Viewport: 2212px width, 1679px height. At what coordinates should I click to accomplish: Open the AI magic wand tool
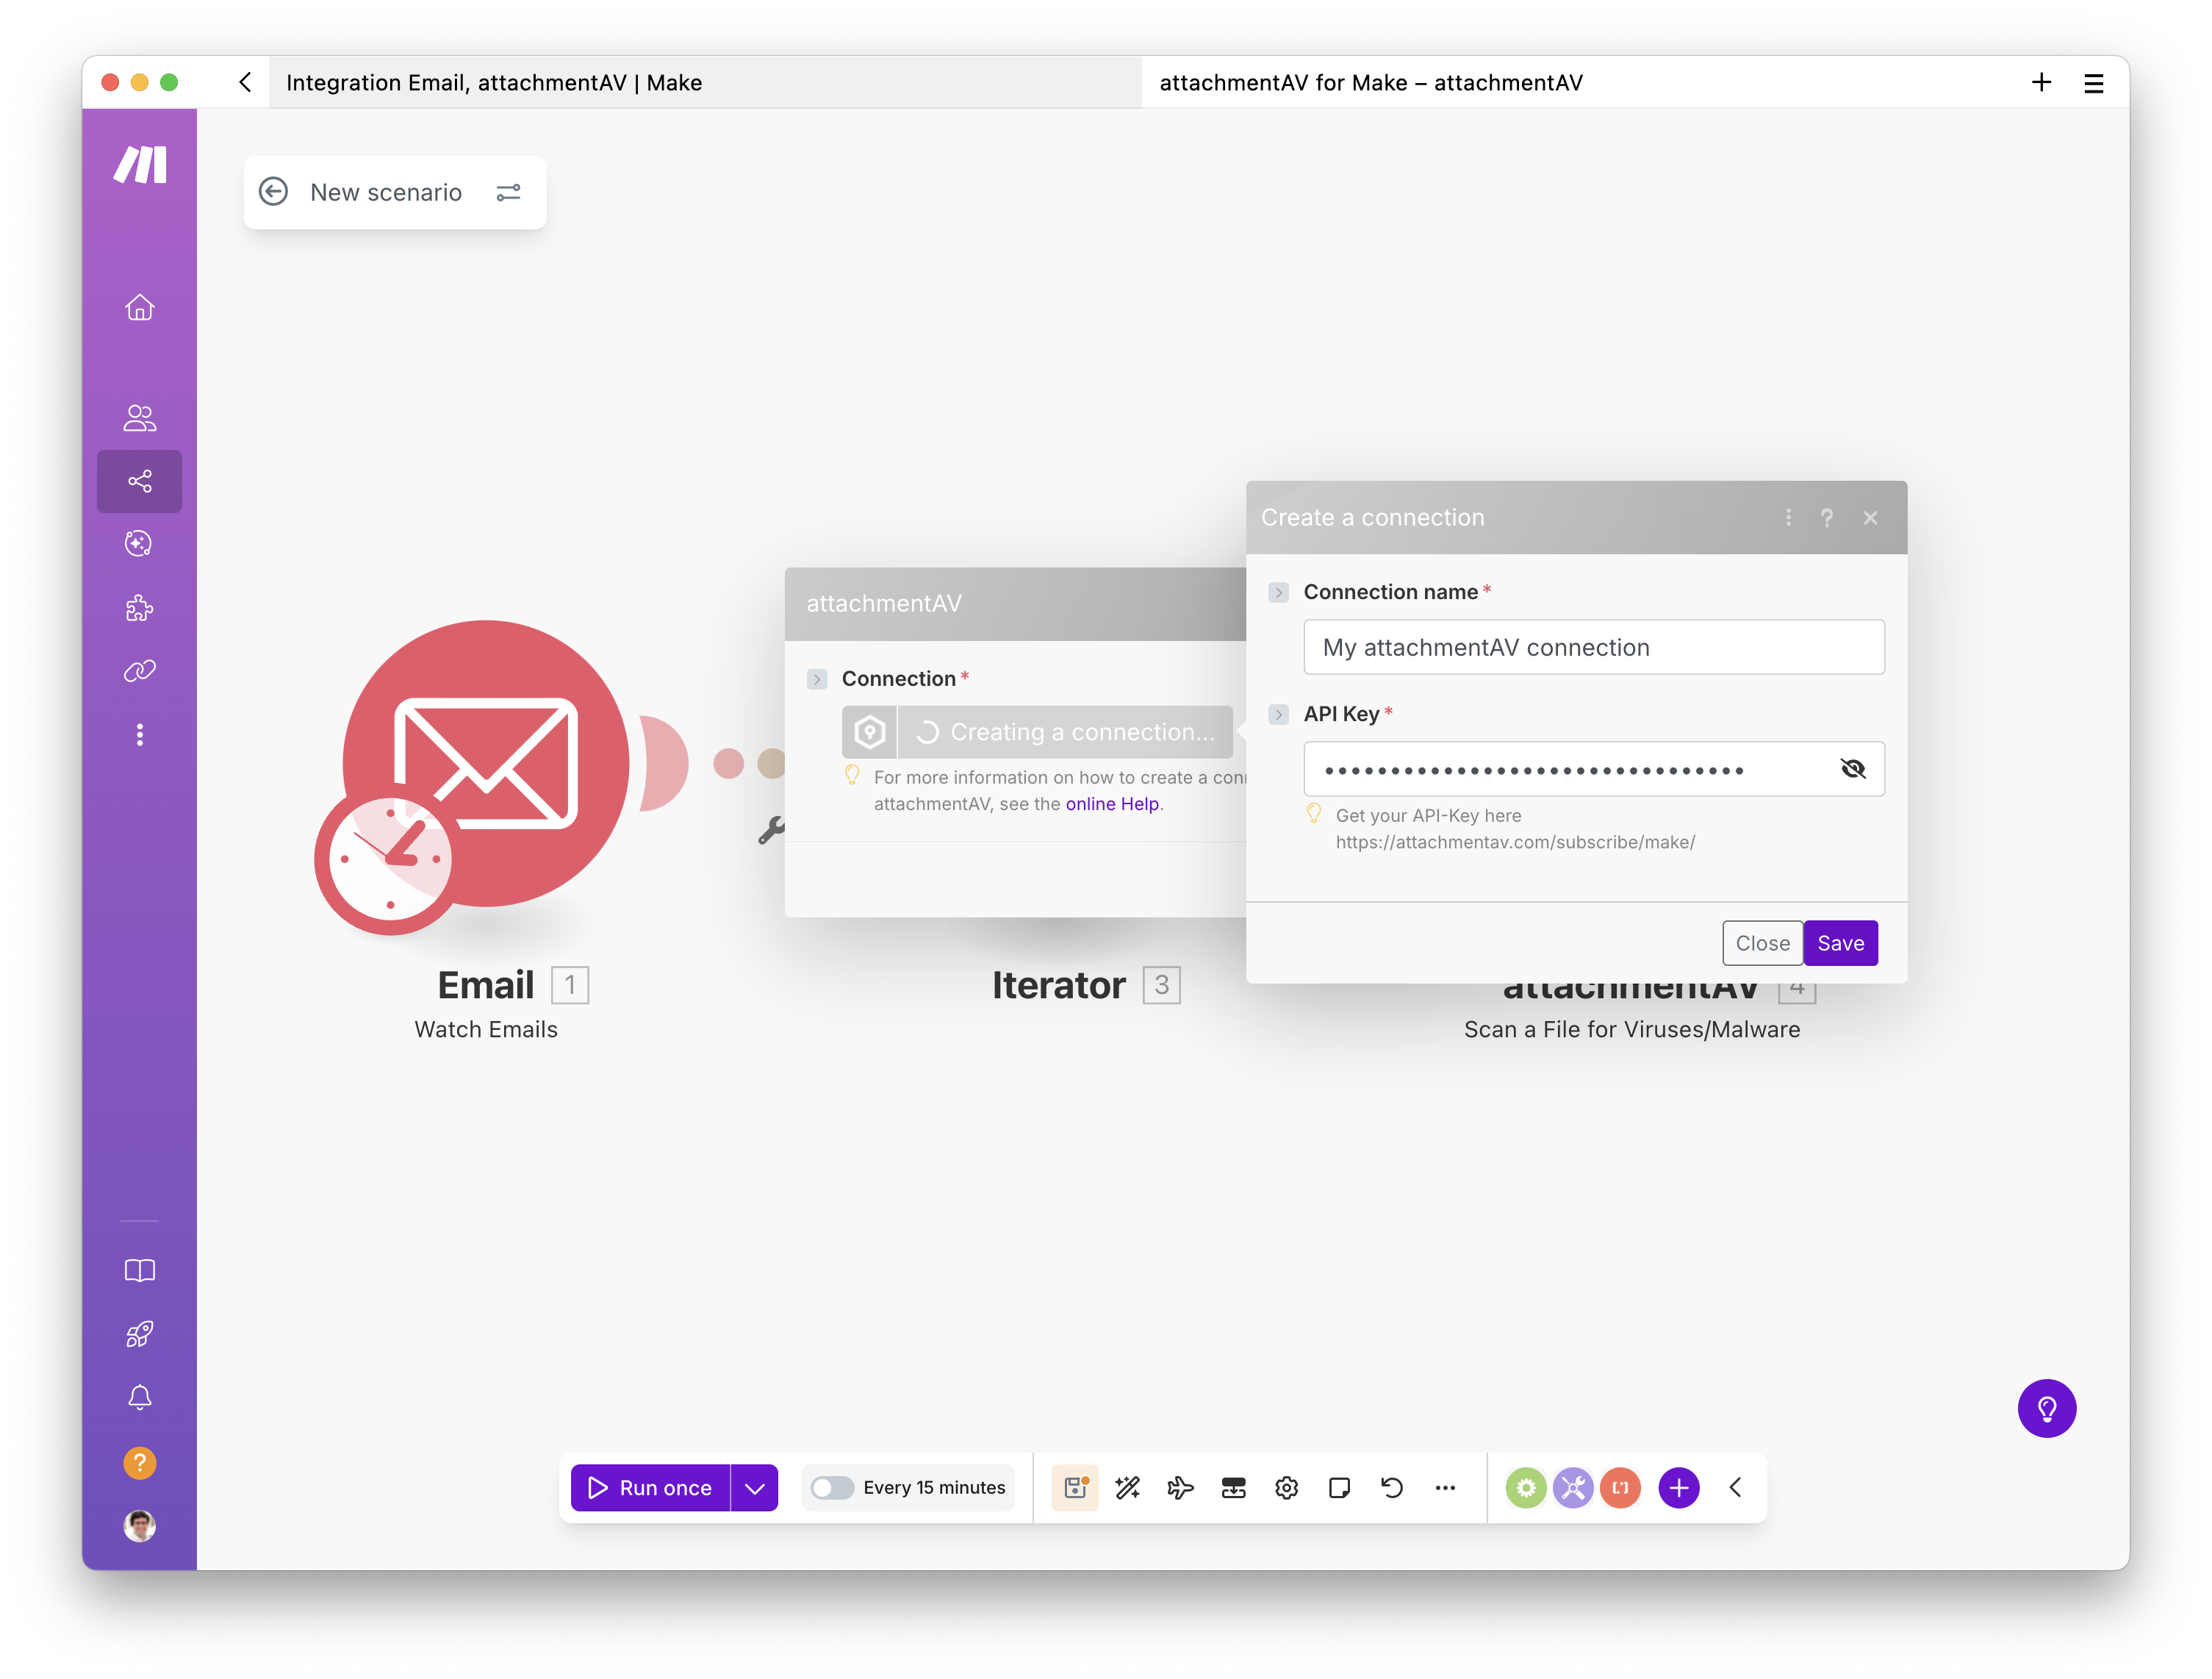click(1128, 1488)
